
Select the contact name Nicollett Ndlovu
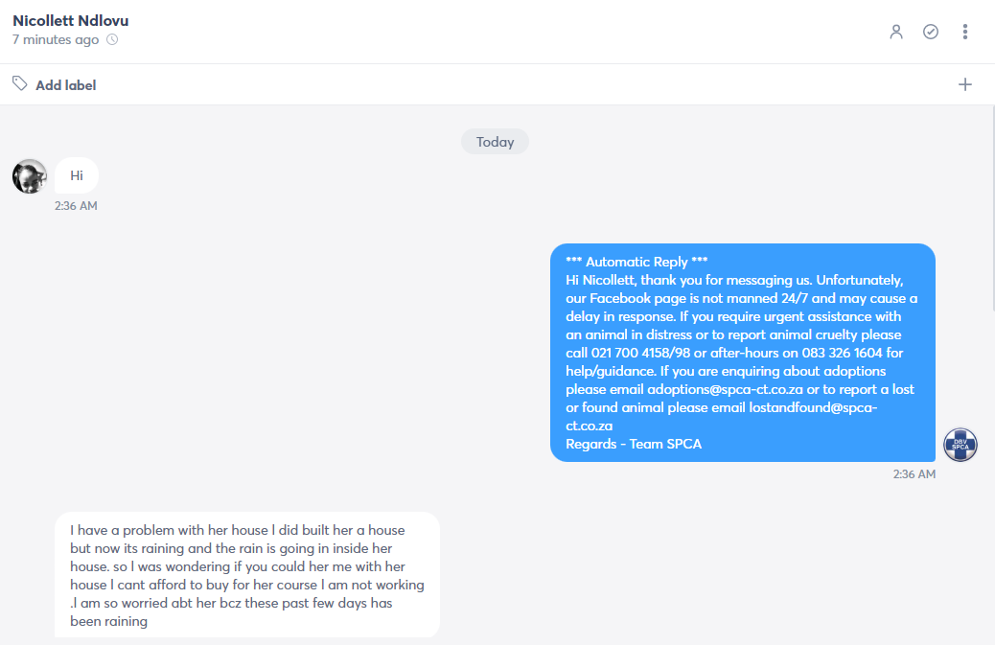coord(70,20)
